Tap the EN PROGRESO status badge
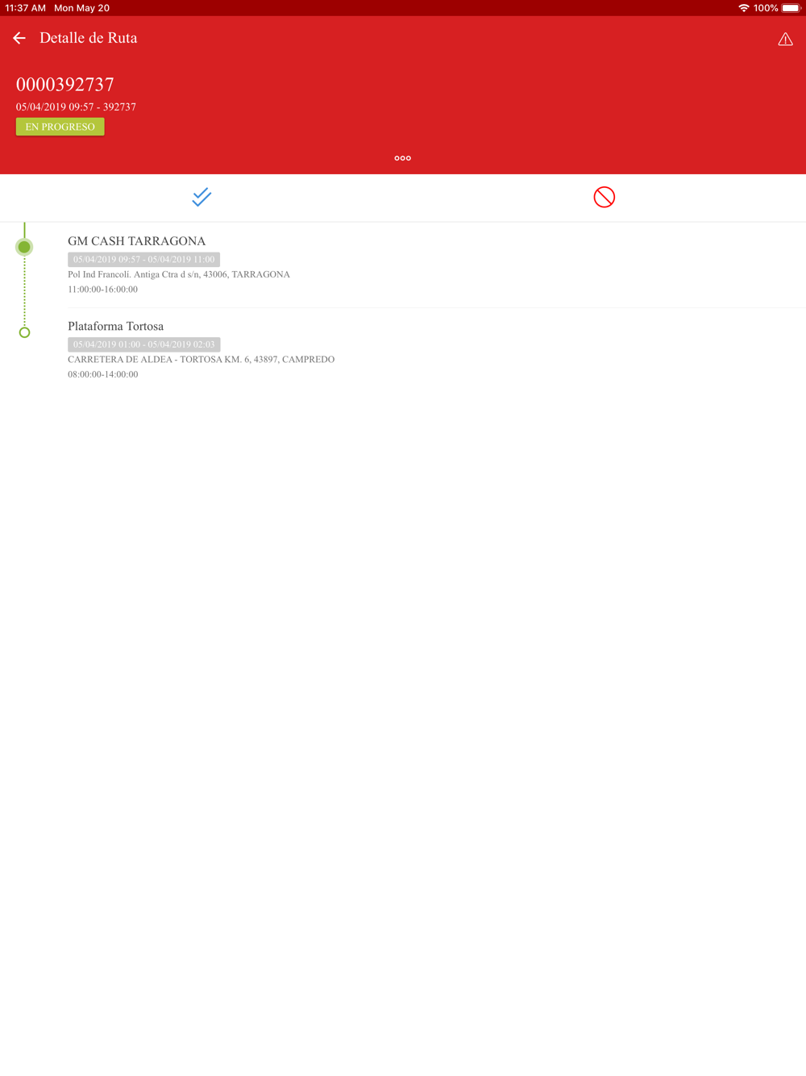 tap(60, 127)
